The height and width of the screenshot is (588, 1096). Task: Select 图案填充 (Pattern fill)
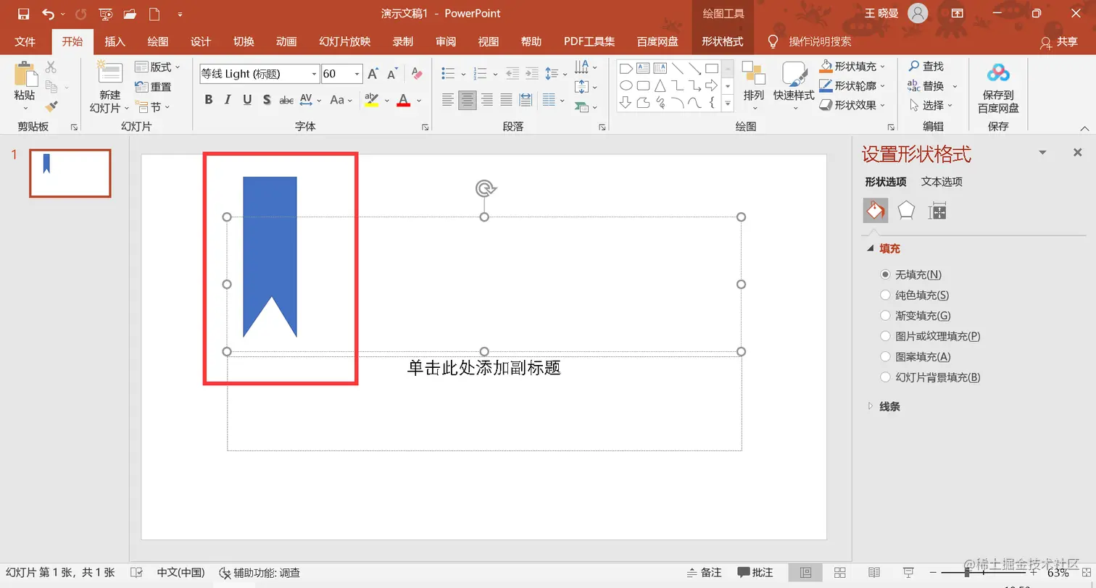885,357
